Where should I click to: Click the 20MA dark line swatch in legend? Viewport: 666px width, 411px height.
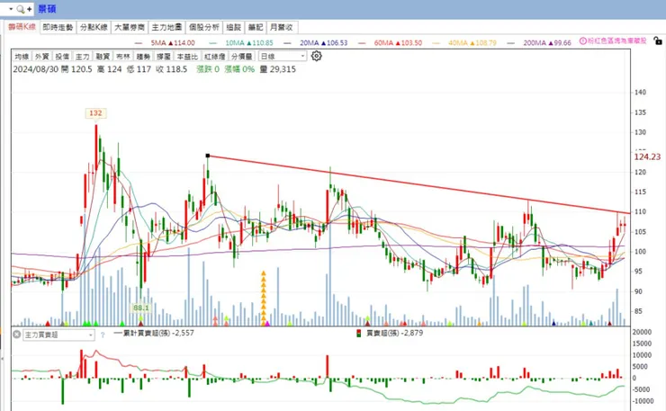288,43
